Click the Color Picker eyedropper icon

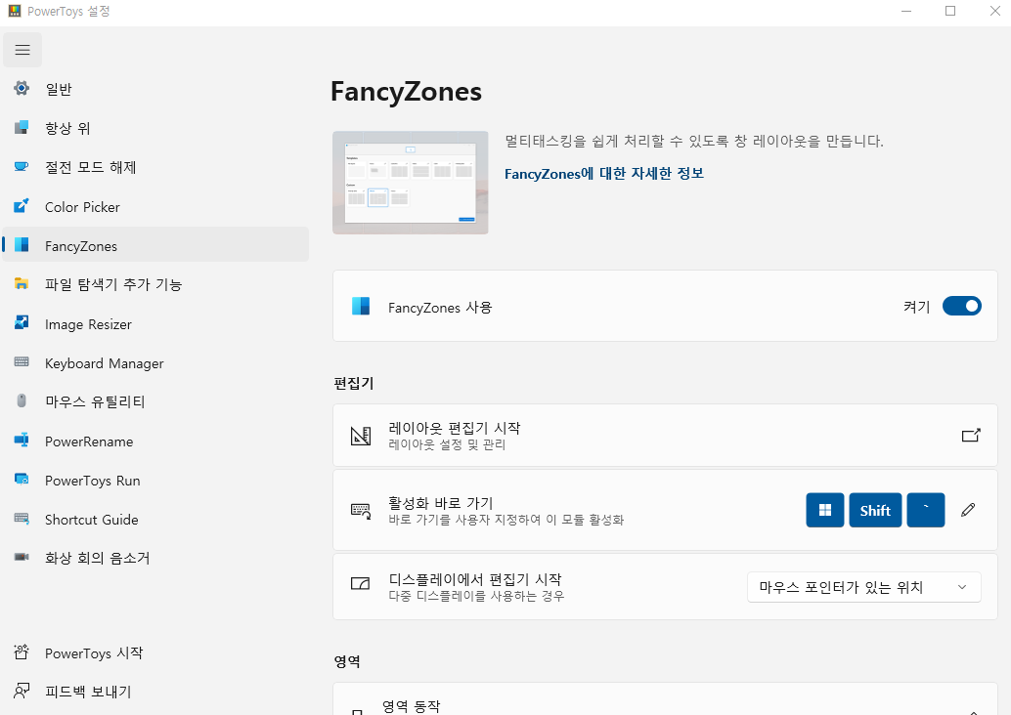(22, 206)
